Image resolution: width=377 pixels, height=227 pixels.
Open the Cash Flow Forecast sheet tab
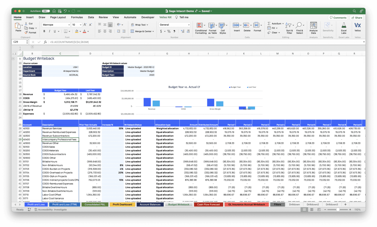[208, 204]
